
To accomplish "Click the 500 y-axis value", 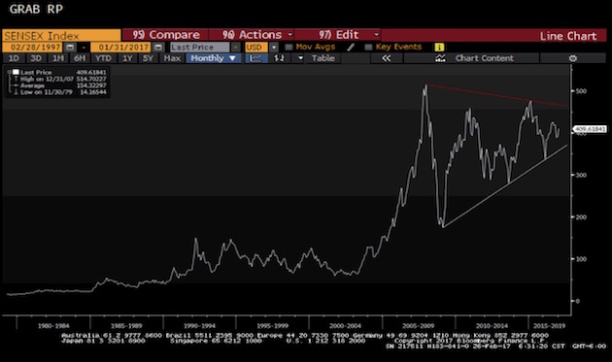I will point(581,91).
